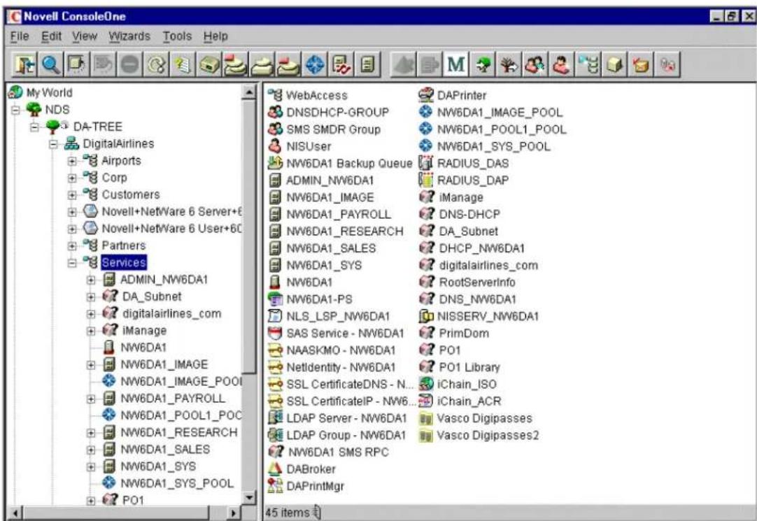Click the NW6DA1 server icon in right pane

click(275, 283)
